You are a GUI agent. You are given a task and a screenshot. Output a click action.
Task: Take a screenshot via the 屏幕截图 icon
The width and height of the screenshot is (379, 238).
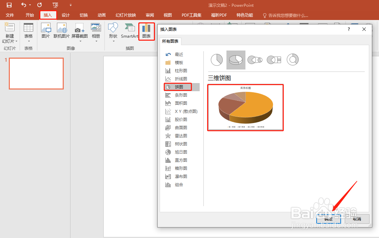click(79, 31)
